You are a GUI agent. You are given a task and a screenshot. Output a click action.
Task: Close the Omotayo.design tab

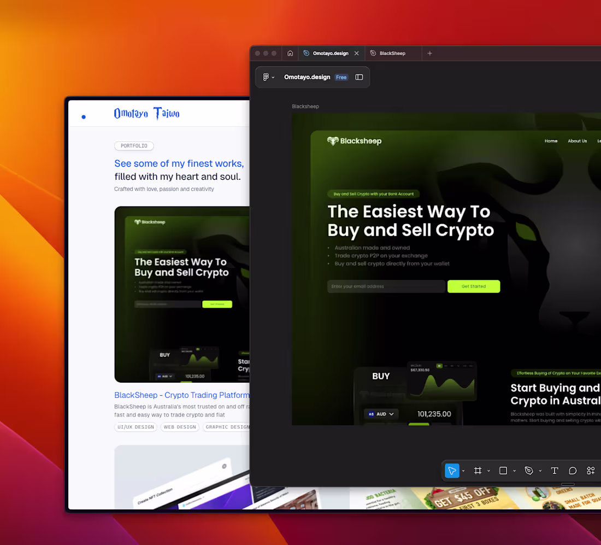(356, 54)
